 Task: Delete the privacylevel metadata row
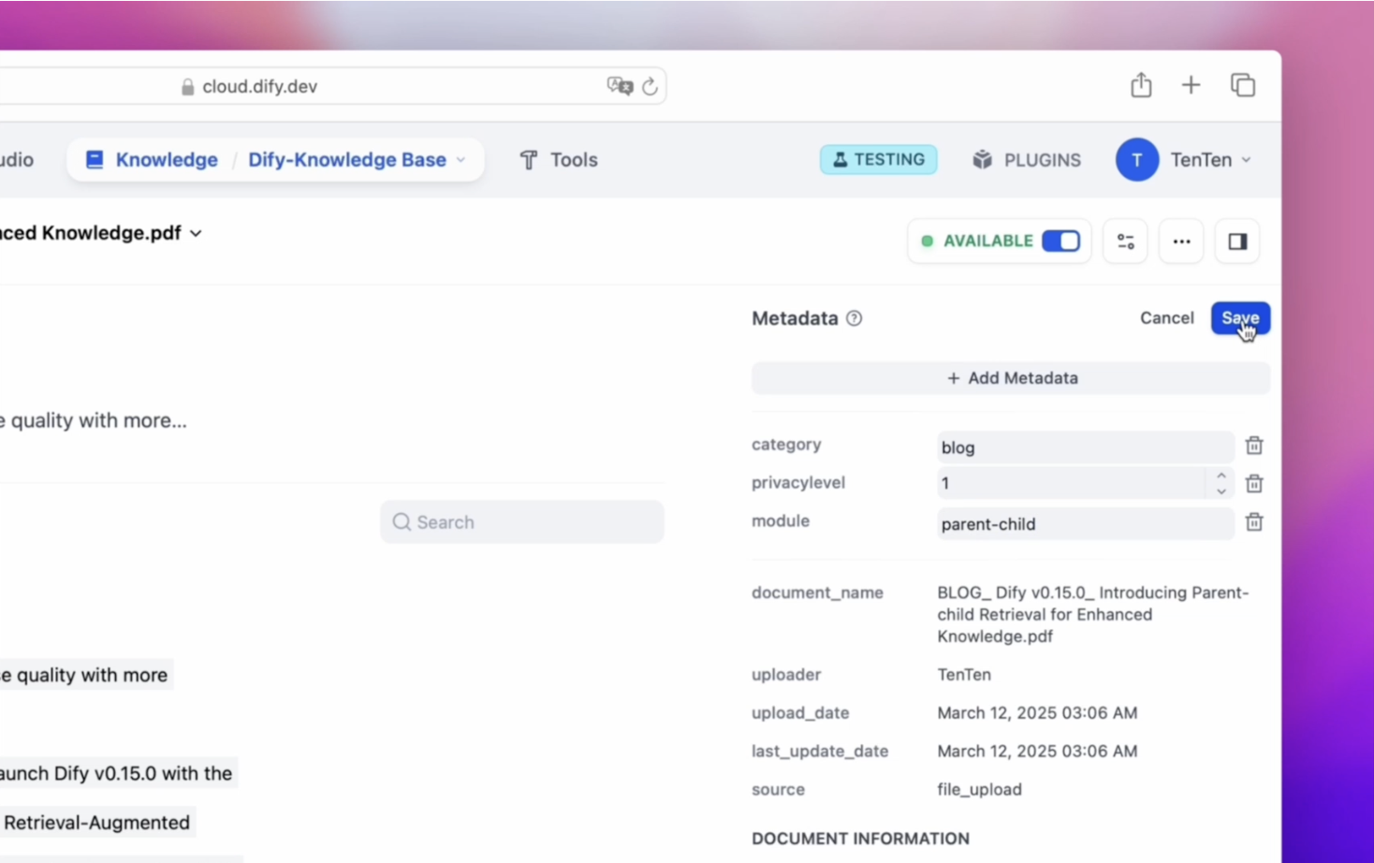tap(1254, 484)
